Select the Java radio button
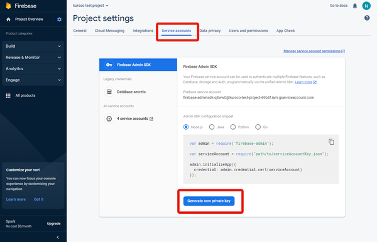 coord(212,127)
